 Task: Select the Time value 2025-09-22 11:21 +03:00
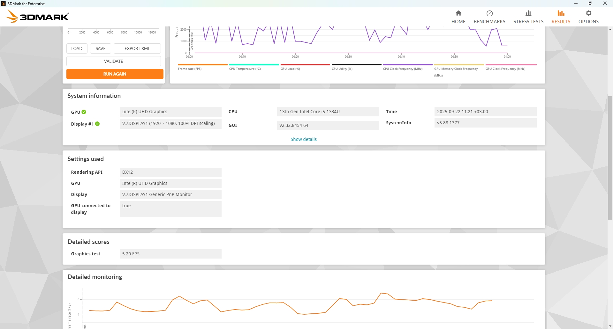tap(485, 112)
